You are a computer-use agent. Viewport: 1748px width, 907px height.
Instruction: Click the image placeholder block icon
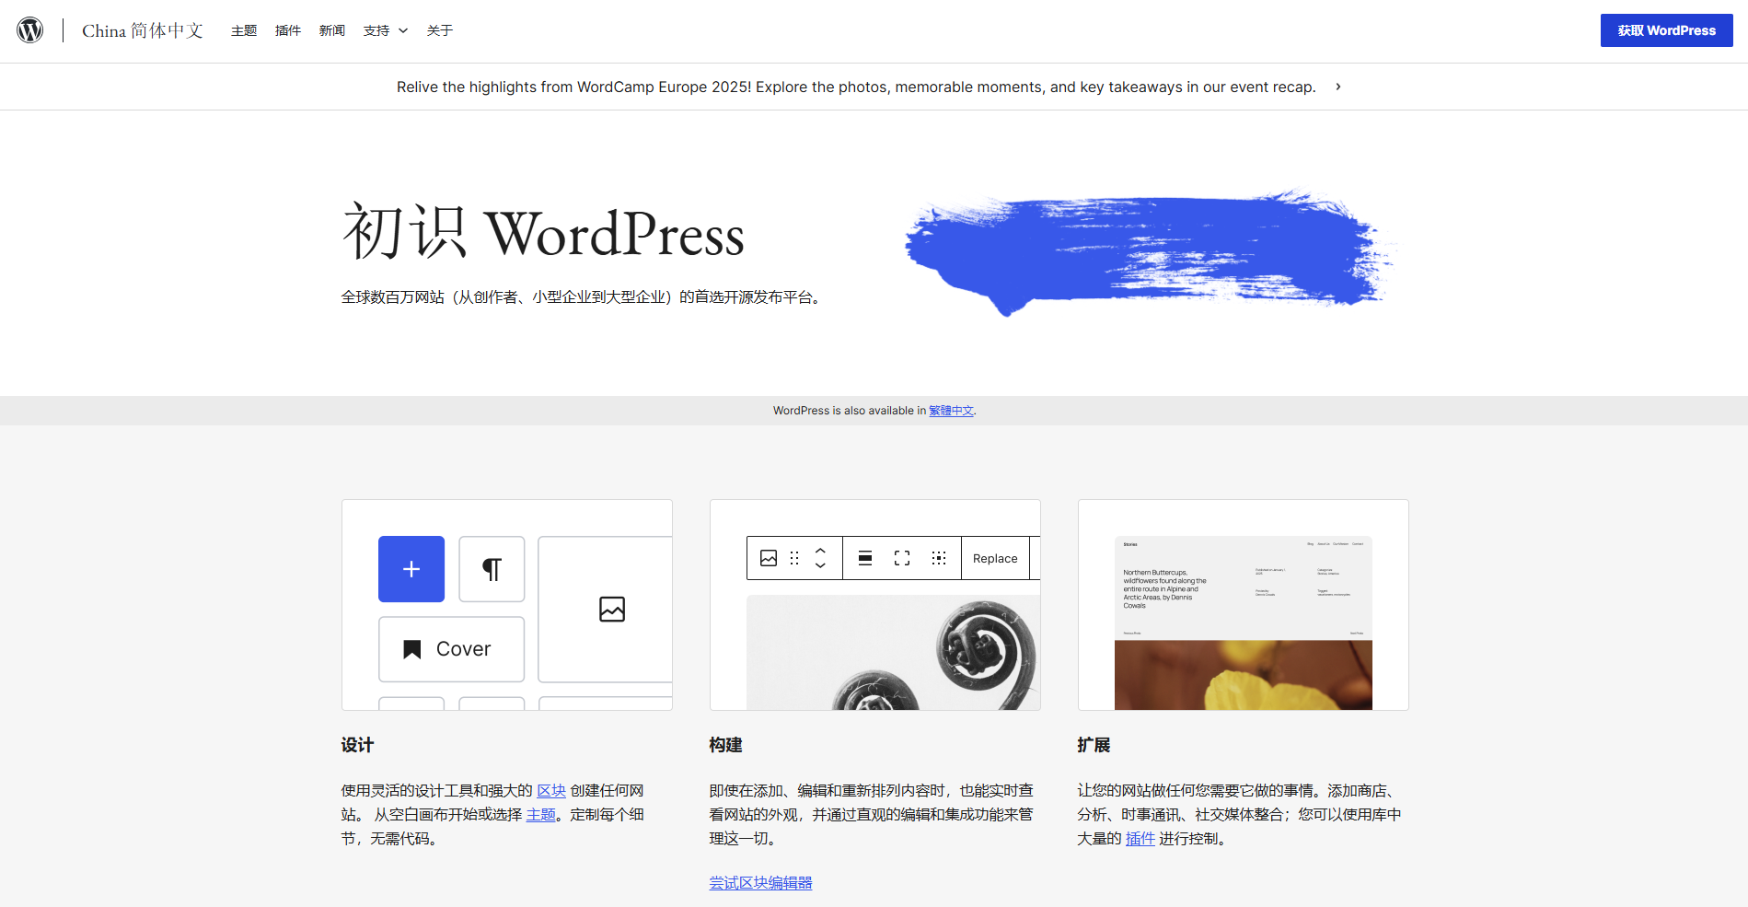611,609
